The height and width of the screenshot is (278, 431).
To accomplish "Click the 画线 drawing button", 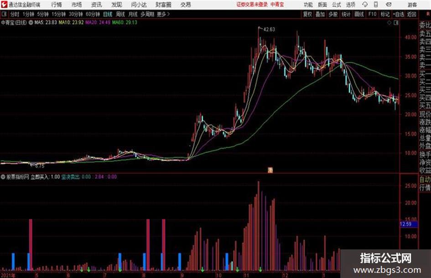I will (x=358, y=14).
